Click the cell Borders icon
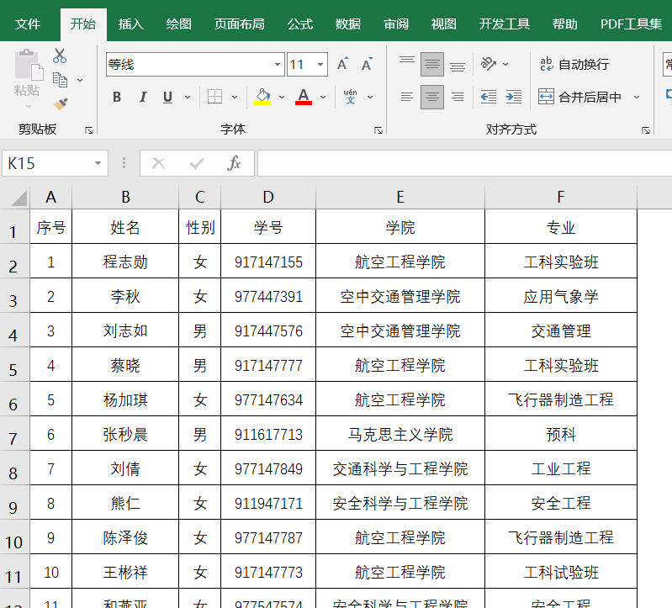This screenshot has width=672, height=608. pos(214,97)
